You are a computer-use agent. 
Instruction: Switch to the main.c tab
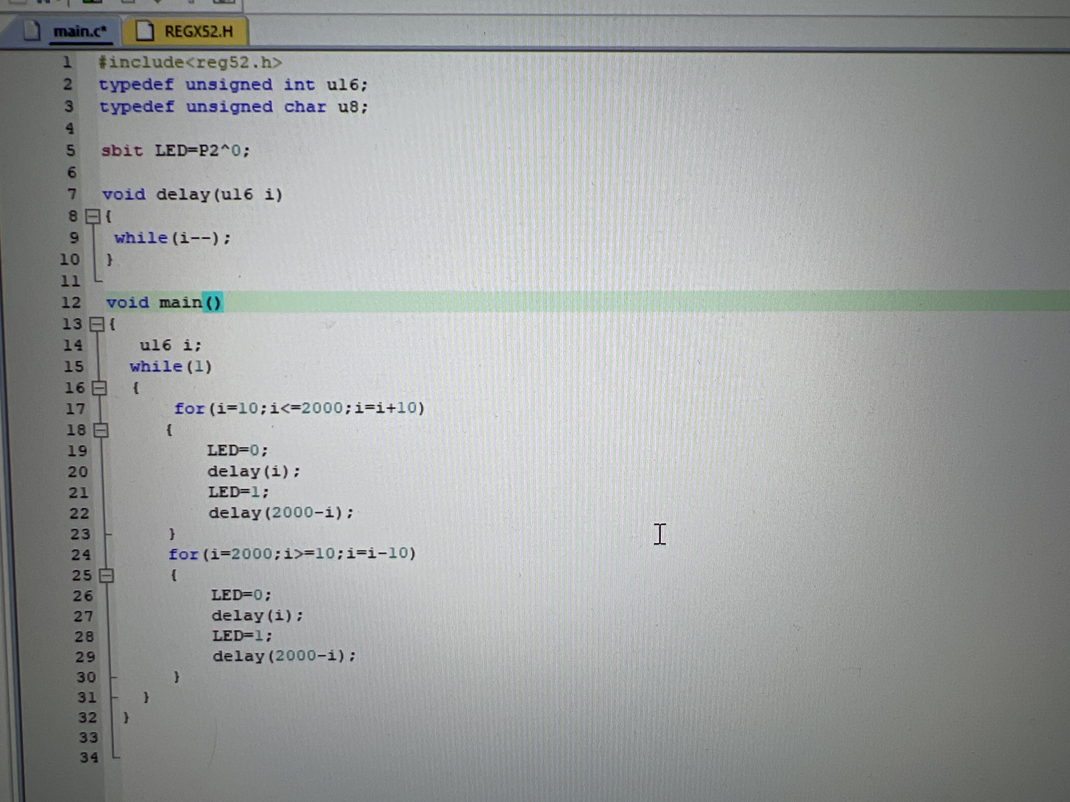coord(79,31)
